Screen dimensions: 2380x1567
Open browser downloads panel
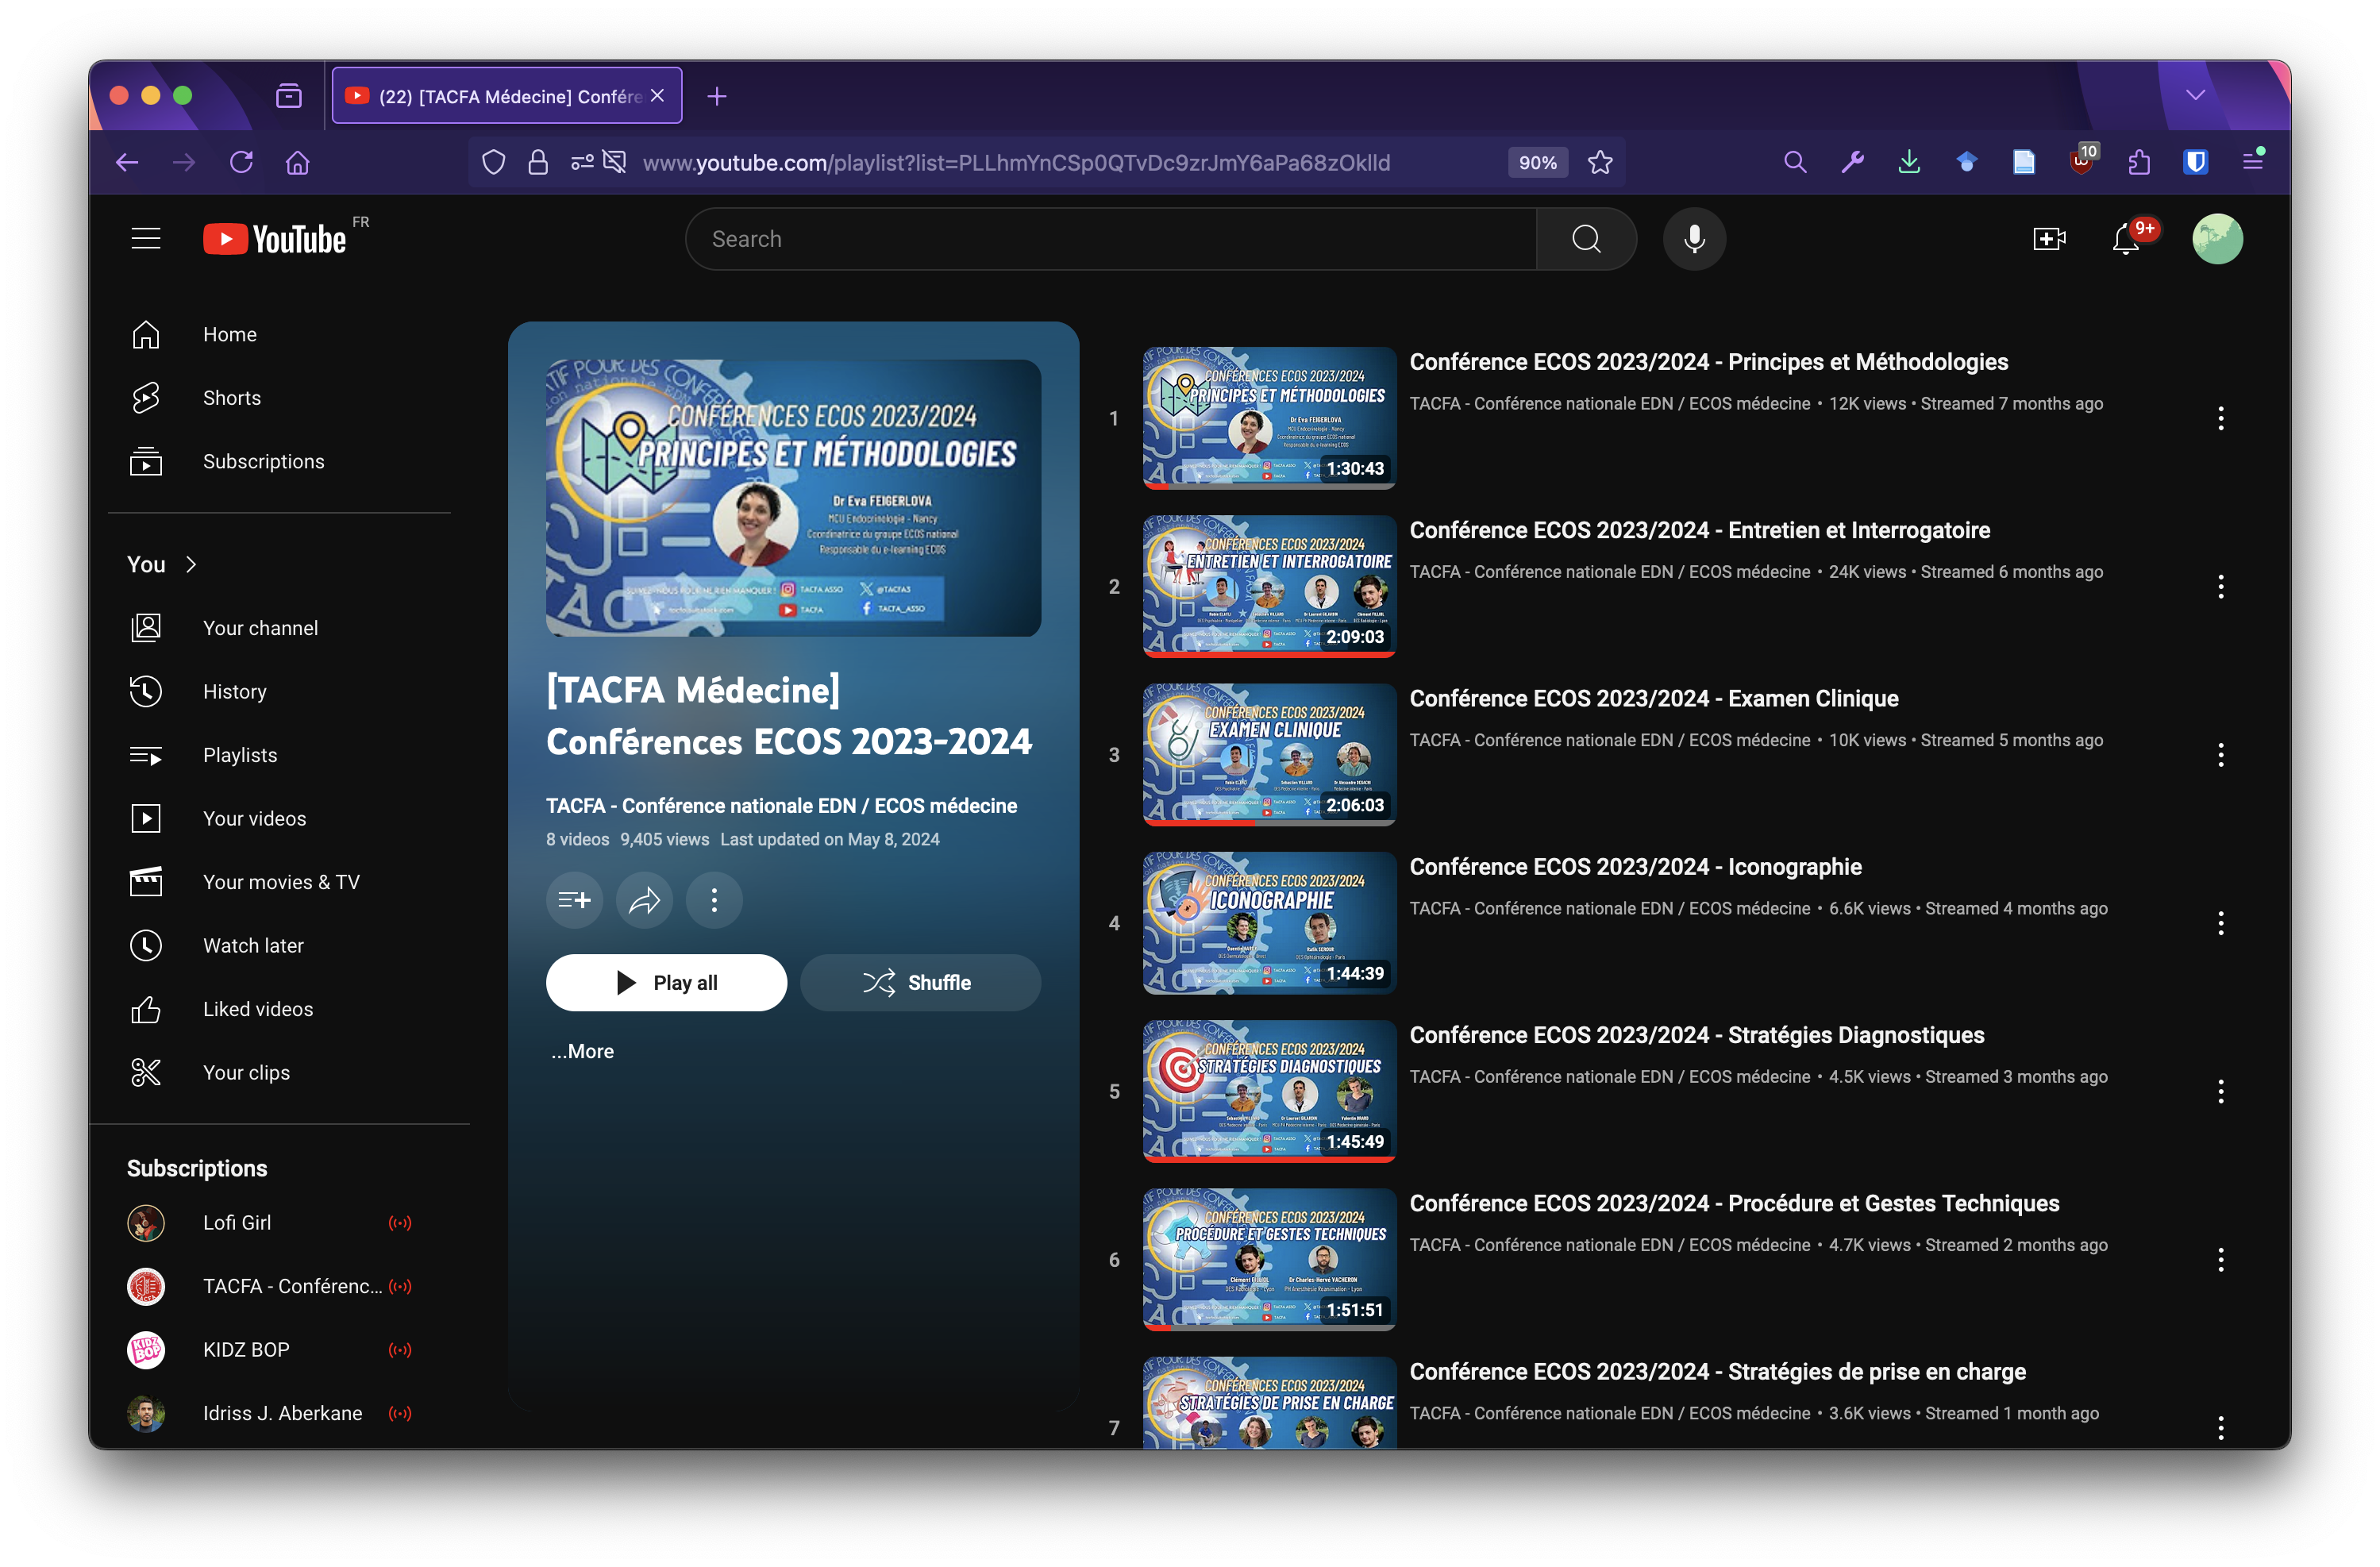pos(1909,162)
